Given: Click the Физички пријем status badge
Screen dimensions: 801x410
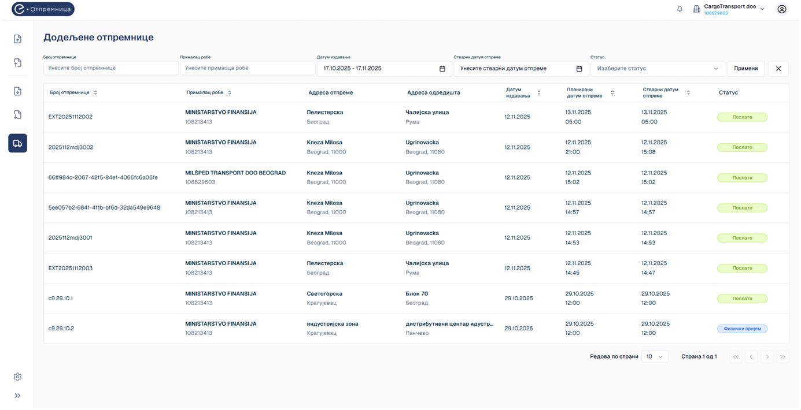Looking at the screenshot, I should (743, 329).
